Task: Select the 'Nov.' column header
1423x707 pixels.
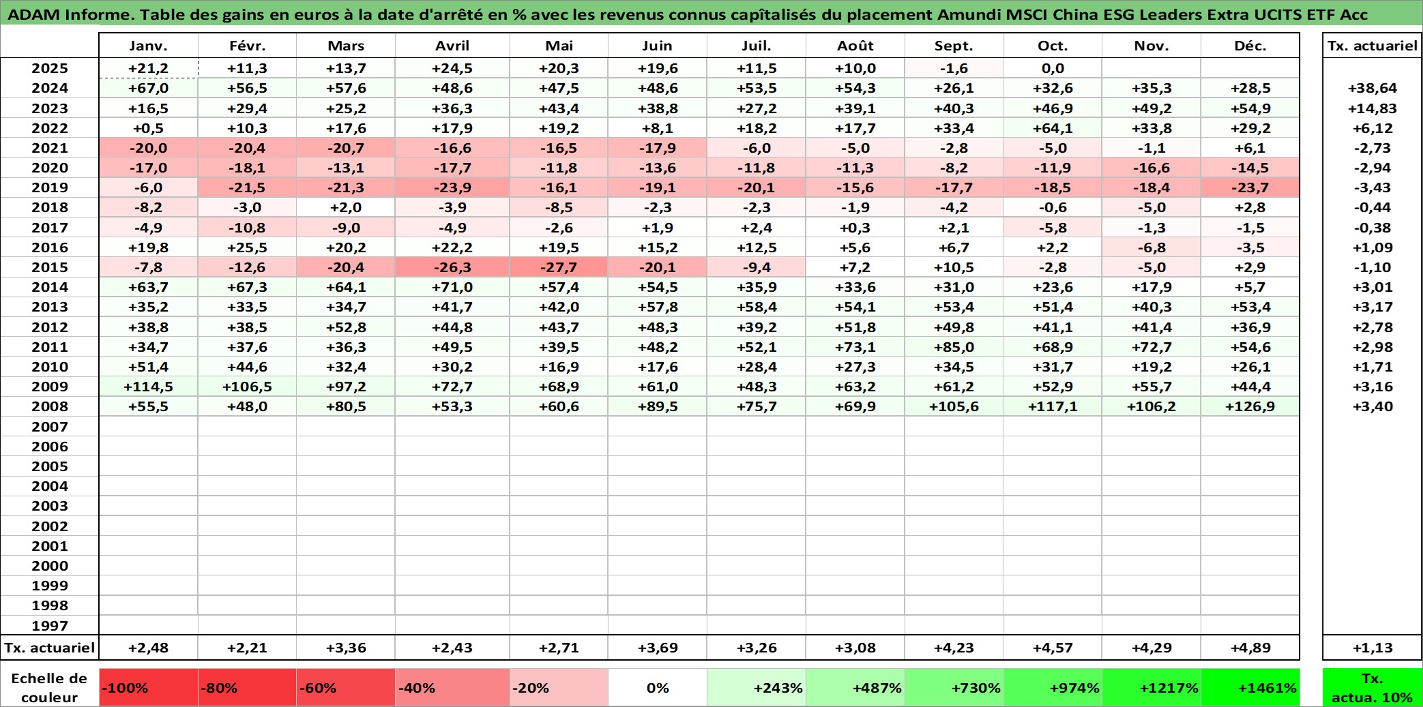Action: coord(1151,46)
